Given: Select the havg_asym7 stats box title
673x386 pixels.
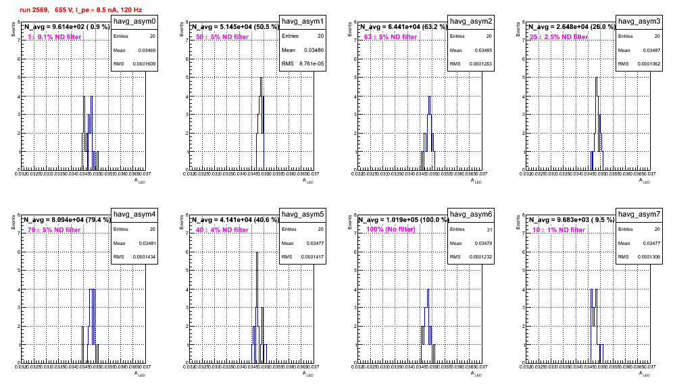Looking at the screenshot, I should 639,214.
